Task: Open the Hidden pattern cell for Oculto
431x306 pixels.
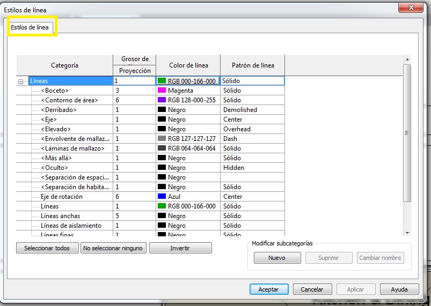Action: (252, 168)
